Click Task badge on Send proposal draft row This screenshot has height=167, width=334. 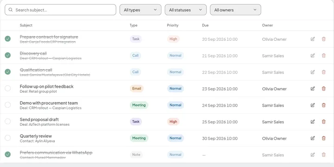click(135, 122)
